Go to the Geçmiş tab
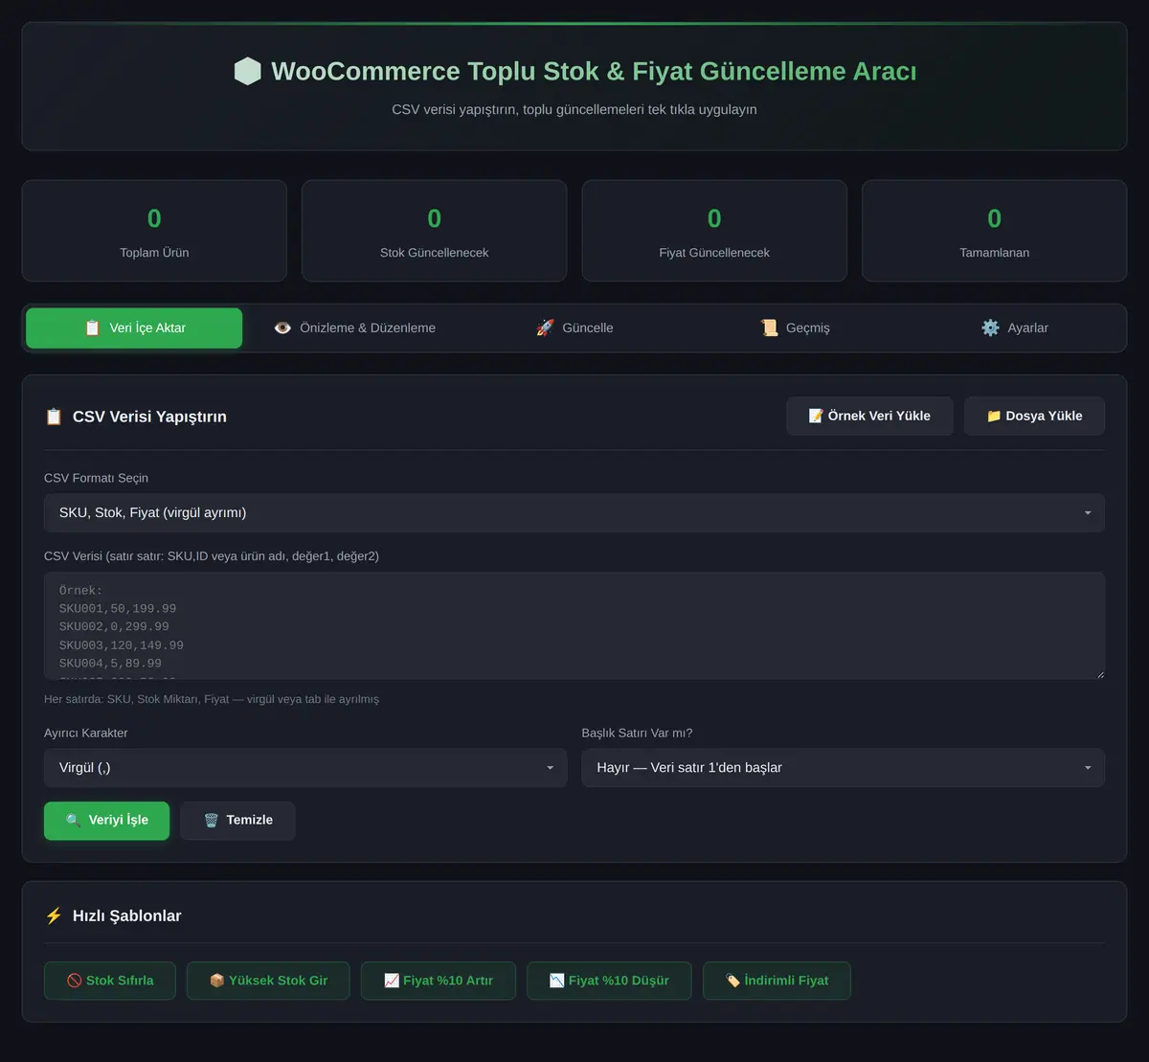Image resolution: width=1149 pixels, height=1062 pixels. (795, 328)
